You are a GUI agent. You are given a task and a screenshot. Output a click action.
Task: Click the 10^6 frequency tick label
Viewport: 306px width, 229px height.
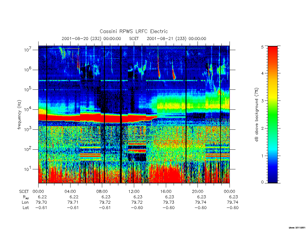(x=28, y=69)
